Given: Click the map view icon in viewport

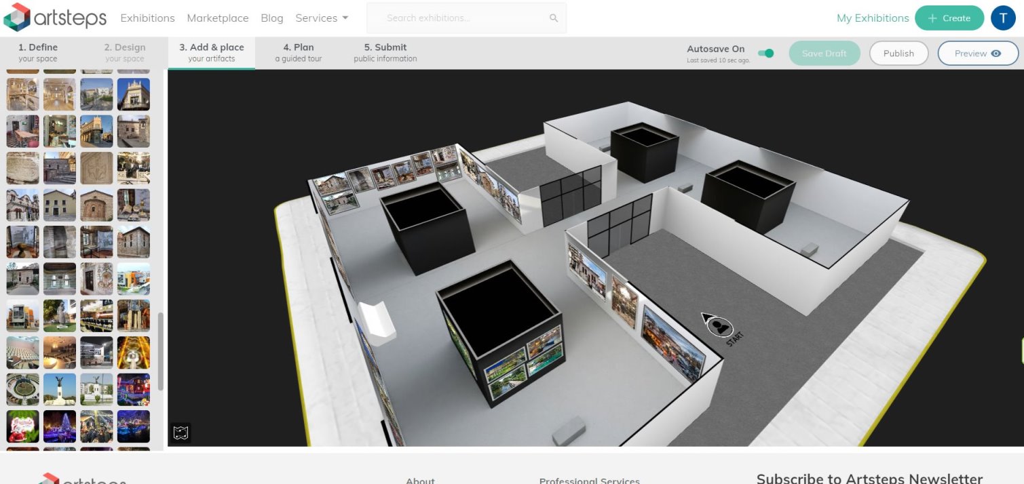Looking at the screenshot, I should [x=181, y=432].
